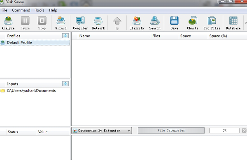Click the Pause toolbar icon
This screenshot has height=166, width=247.
[x=25, y=23]
